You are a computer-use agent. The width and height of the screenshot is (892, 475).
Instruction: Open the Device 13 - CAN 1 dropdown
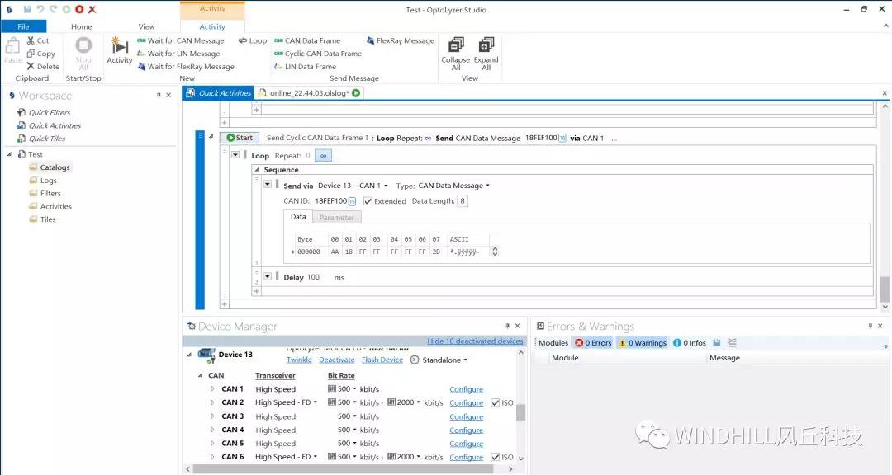[353, 186]
